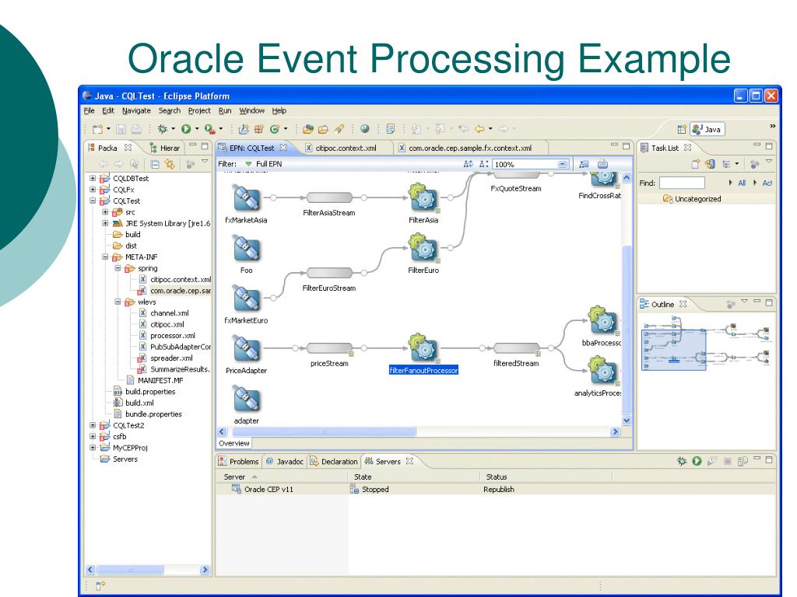Screen dimensions: 797x597
Task: Expand the CQLFx project
Action: pos(93,190)
